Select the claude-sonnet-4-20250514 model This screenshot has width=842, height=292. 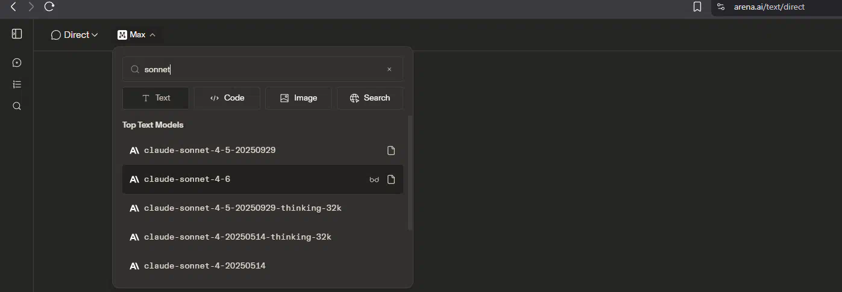pos(205,266)
